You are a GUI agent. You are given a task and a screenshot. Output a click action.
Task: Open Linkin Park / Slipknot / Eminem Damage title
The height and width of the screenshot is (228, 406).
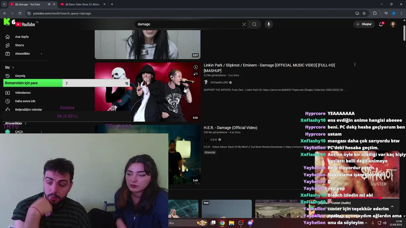click(x=269, y=68)
